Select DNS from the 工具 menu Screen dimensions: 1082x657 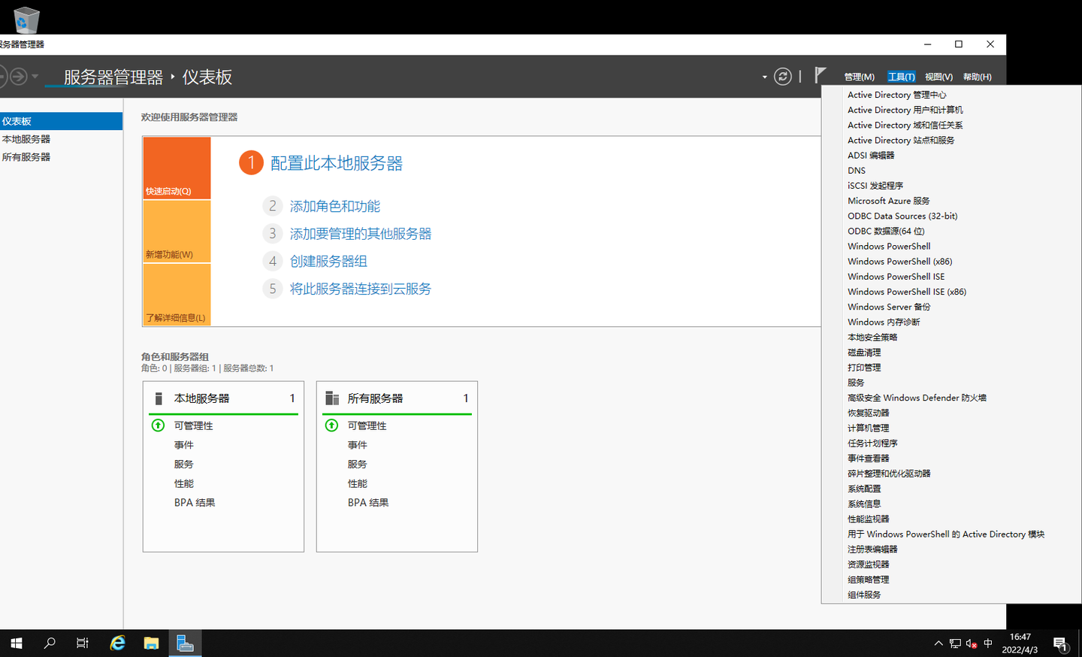click(856, 170)
